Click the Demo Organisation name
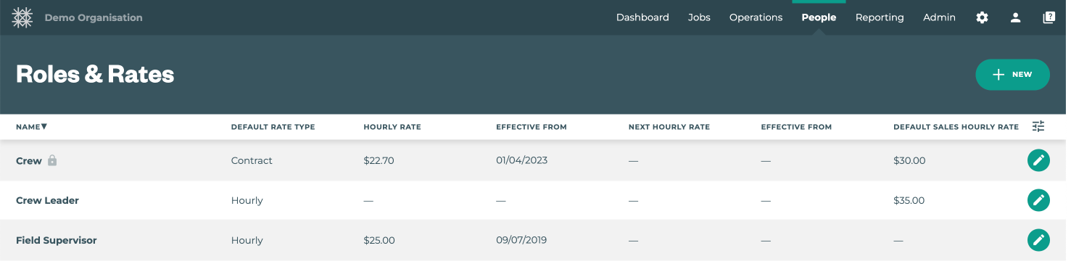This screenshot has width=1071, height=264. pyautogui.click(x=94, y=17)
